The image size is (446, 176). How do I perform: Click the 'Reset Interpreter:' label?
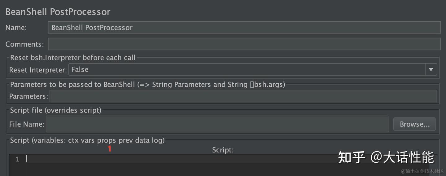pyautogui.click(x=38, y=70)
